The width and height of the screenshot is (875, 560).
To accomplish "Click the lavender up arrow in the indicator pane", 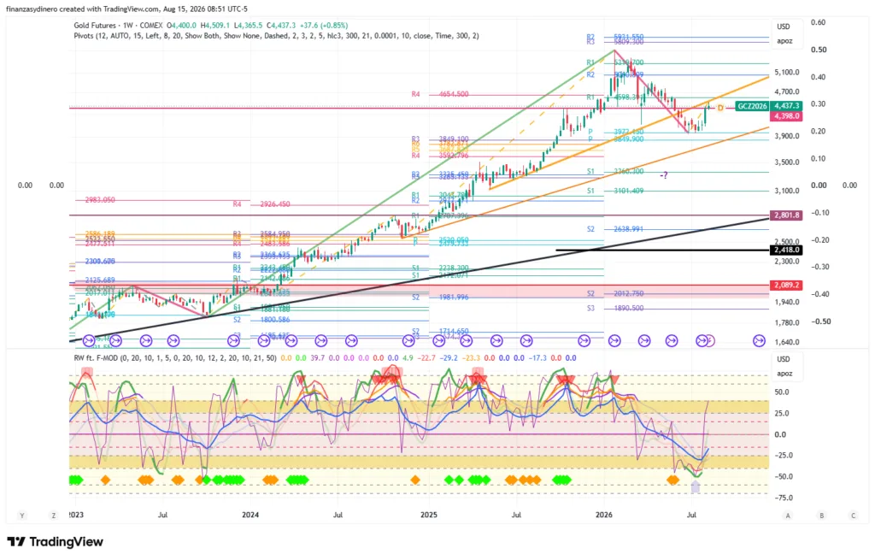I will [695, 486].
